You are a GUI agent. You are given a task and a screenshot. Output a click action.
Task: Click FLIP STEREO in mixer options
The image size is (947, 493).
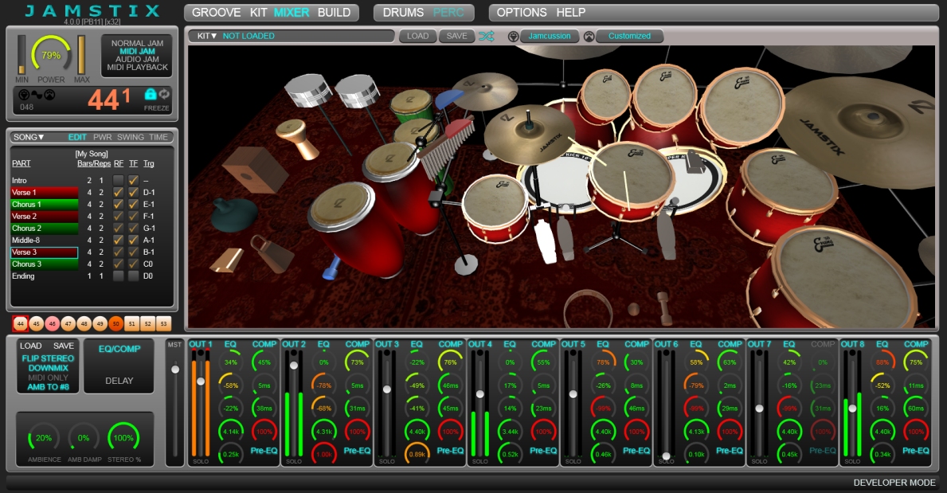[x=48, y=358]
